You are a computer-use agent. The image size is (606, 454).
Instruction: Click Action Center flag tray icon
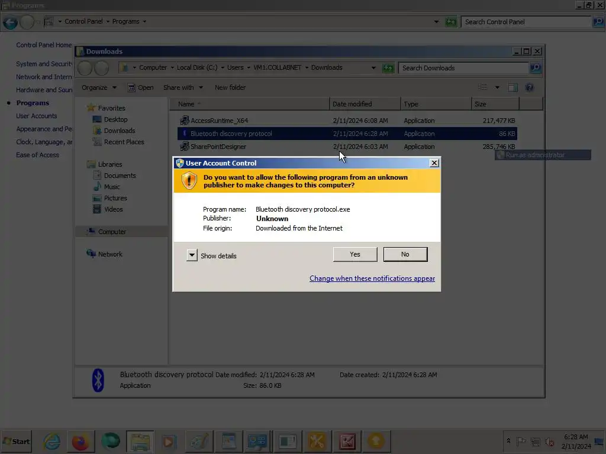click(521, 441)
